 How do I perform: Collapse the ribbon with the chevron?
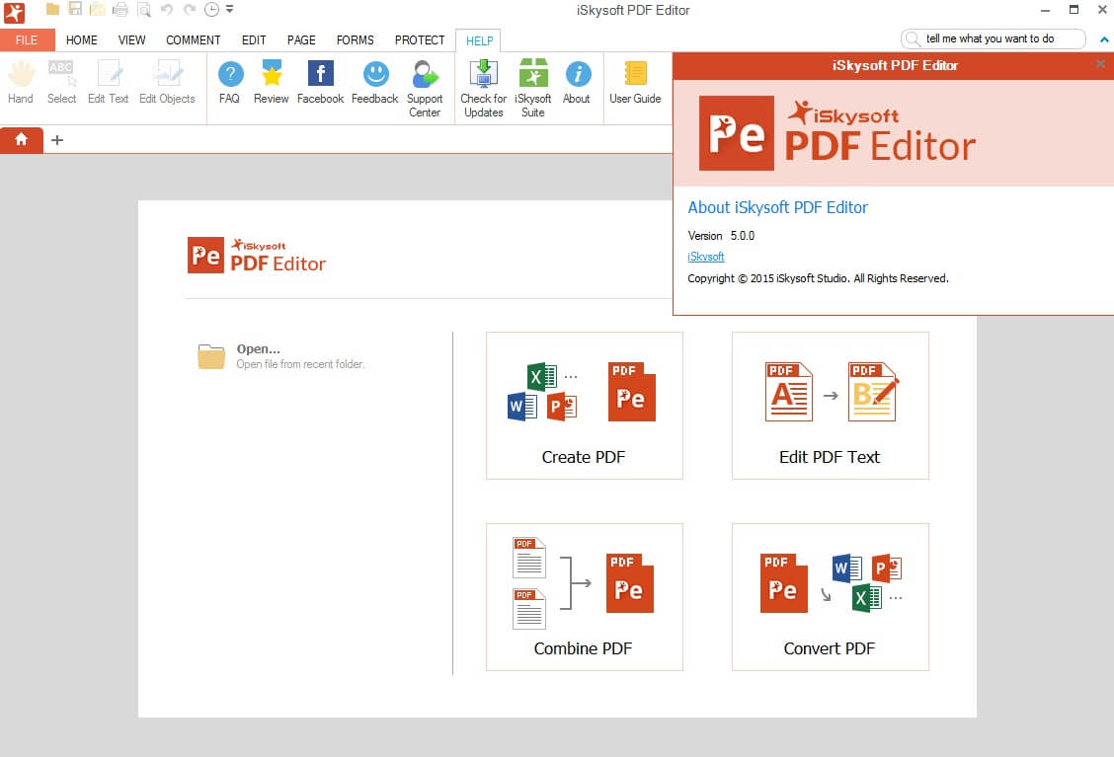[x=1104, y=39]
